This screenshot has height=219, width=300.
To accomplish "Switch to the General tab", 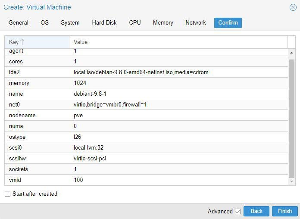I will (19, 23).
